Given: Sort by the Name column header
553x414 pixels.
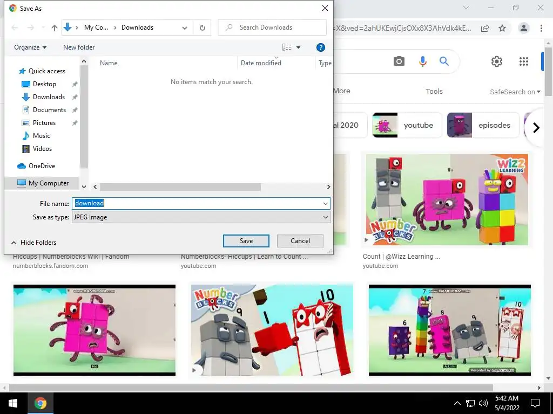Looking at the screenshot, I should [109, 63].
